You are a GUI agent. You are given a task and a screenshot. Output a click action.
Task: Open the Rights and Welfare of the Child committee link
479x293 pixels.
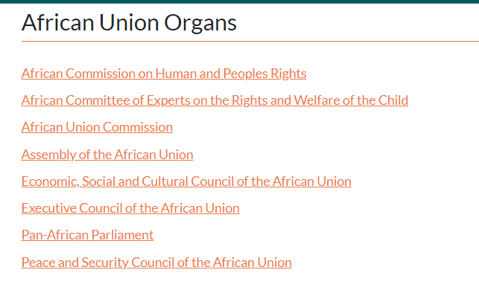point(215,100)
